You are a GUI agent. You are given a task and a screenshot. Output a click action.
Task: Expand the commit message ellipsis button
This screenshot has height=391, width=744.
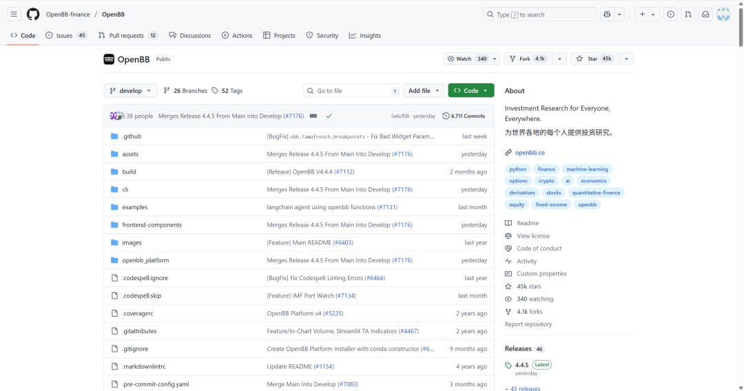pos(313,116)
